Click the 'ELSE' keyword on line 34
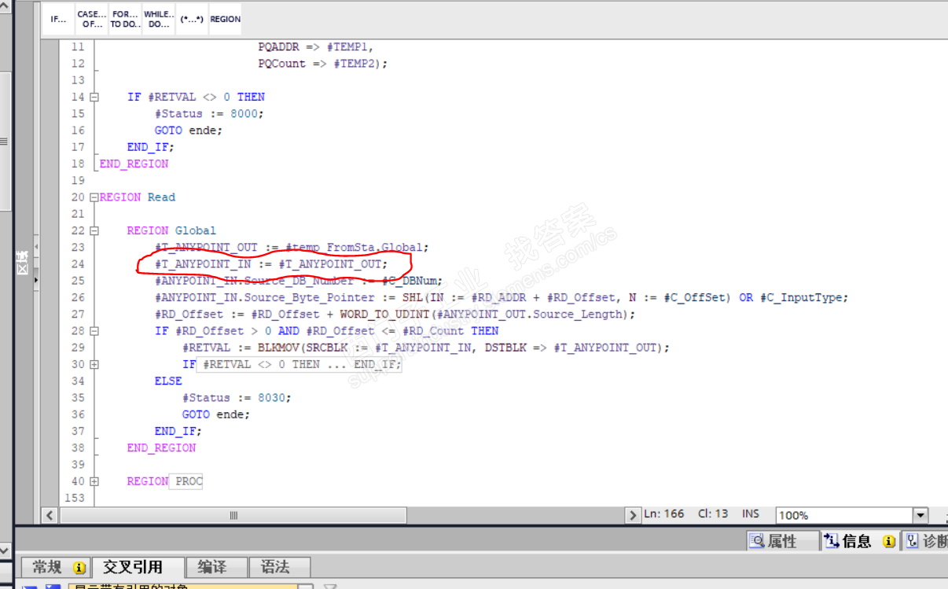The height and width of the screenshot is (589, 948). [x=168, y=381]
